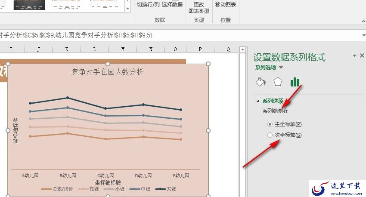
Task: Select the vertical axis title 坐标轴标题
Action: [x=16, y=130]
